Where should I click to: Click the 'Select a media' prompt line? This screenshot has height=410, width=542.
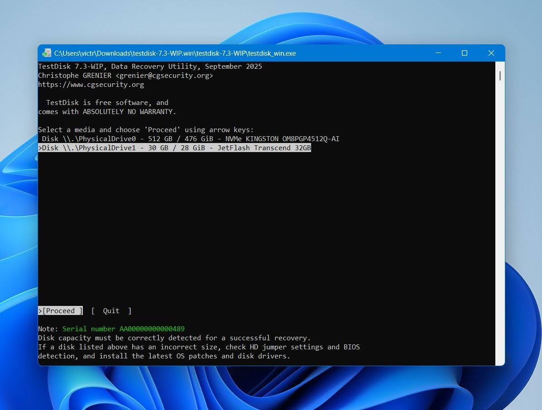pyautogui.click(x=146, y=130)
